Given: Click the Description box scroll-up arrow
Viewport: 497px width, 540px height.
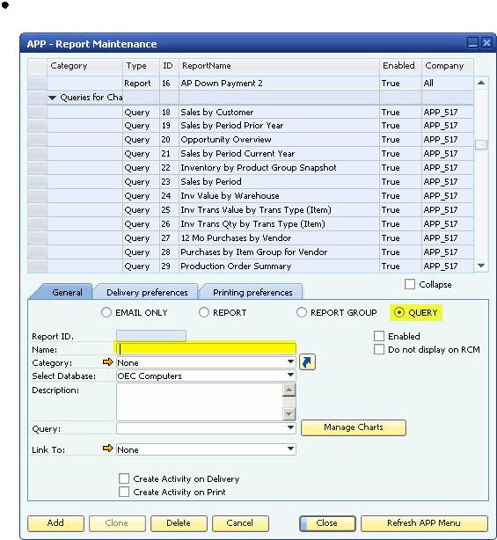Looking at the screenshot, I should point(289,390).
